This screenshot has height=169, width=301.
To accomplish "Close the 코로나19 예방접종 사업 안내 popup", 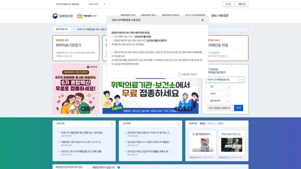I will click(203, 20).
